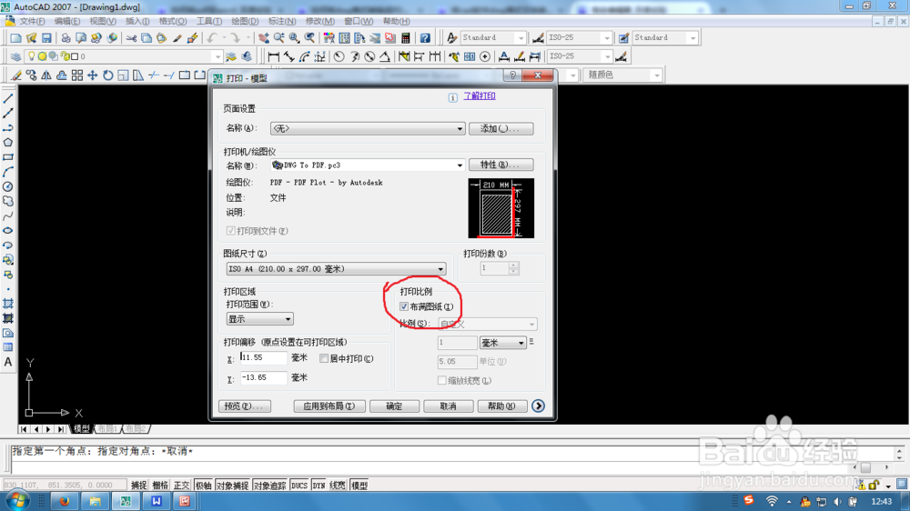Click the Word icon in Windows taskbar
This screenshot has height=511, width=910.
(157, 501)
